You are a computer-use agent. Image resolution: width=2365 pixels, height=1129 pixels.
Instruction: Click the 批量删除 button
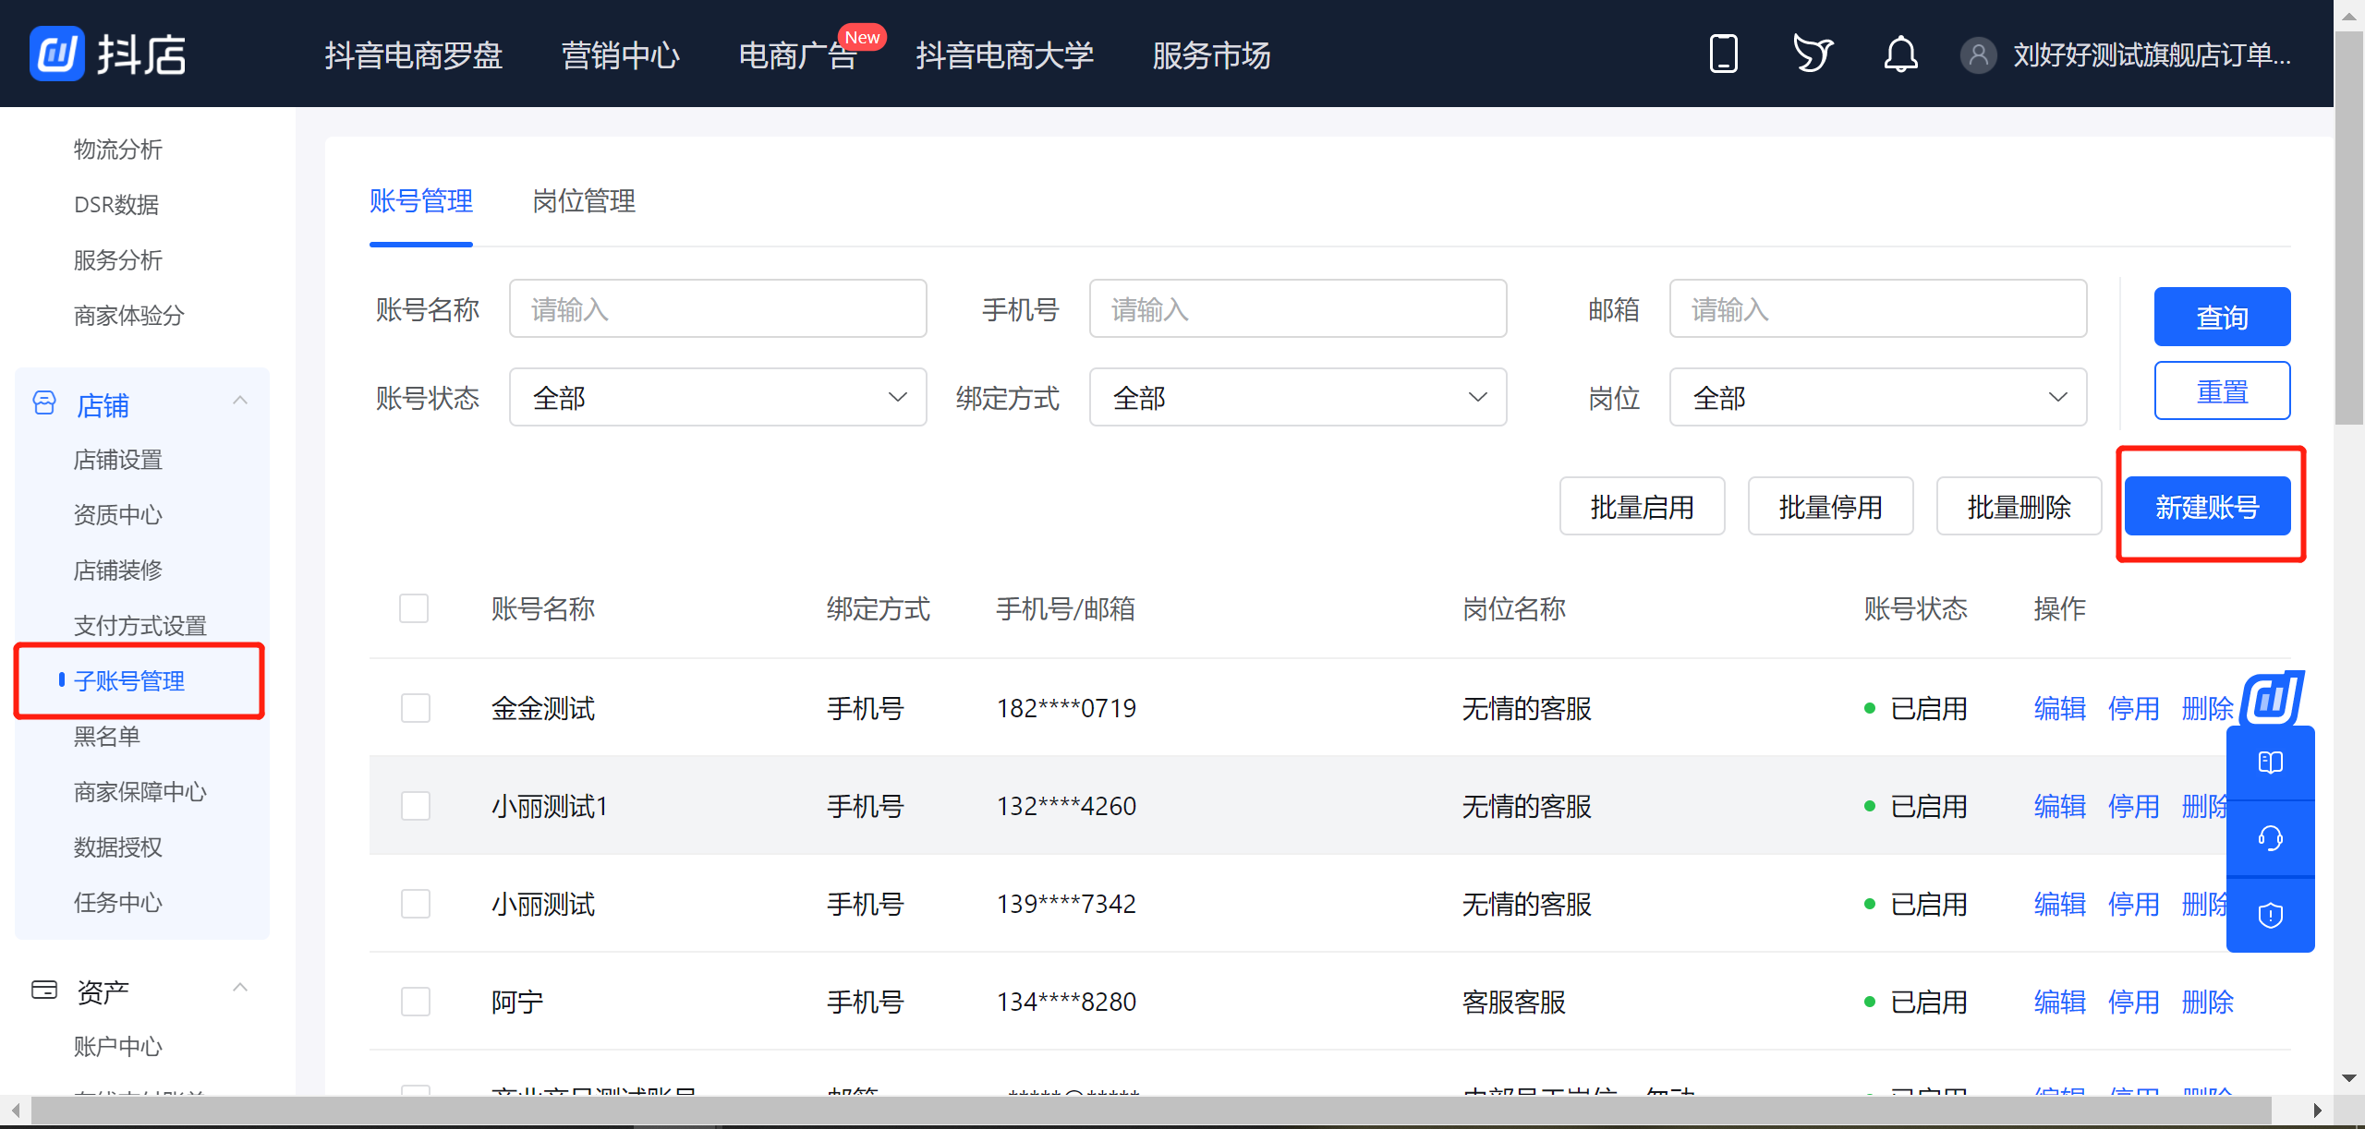click(x=2019, y=506)
